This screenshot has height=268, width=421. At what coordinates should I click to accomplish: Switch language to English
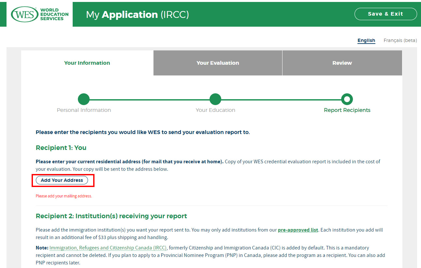click(366, 40)
